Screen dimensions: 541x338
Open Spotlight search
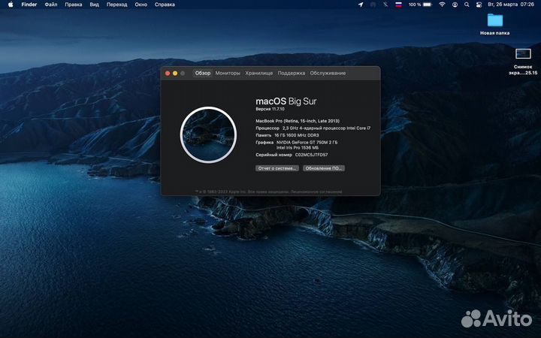click(x=467, y=5)
